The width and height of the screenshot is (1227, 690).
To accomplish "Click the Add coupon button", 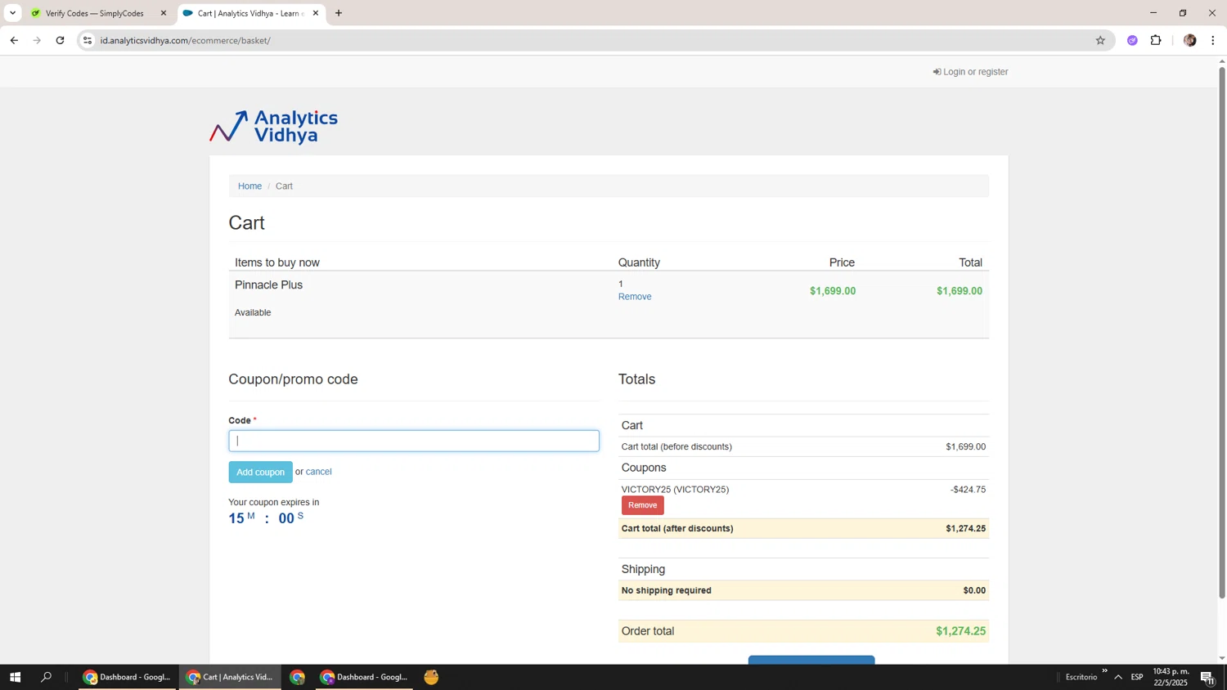I will click(260, 472).
